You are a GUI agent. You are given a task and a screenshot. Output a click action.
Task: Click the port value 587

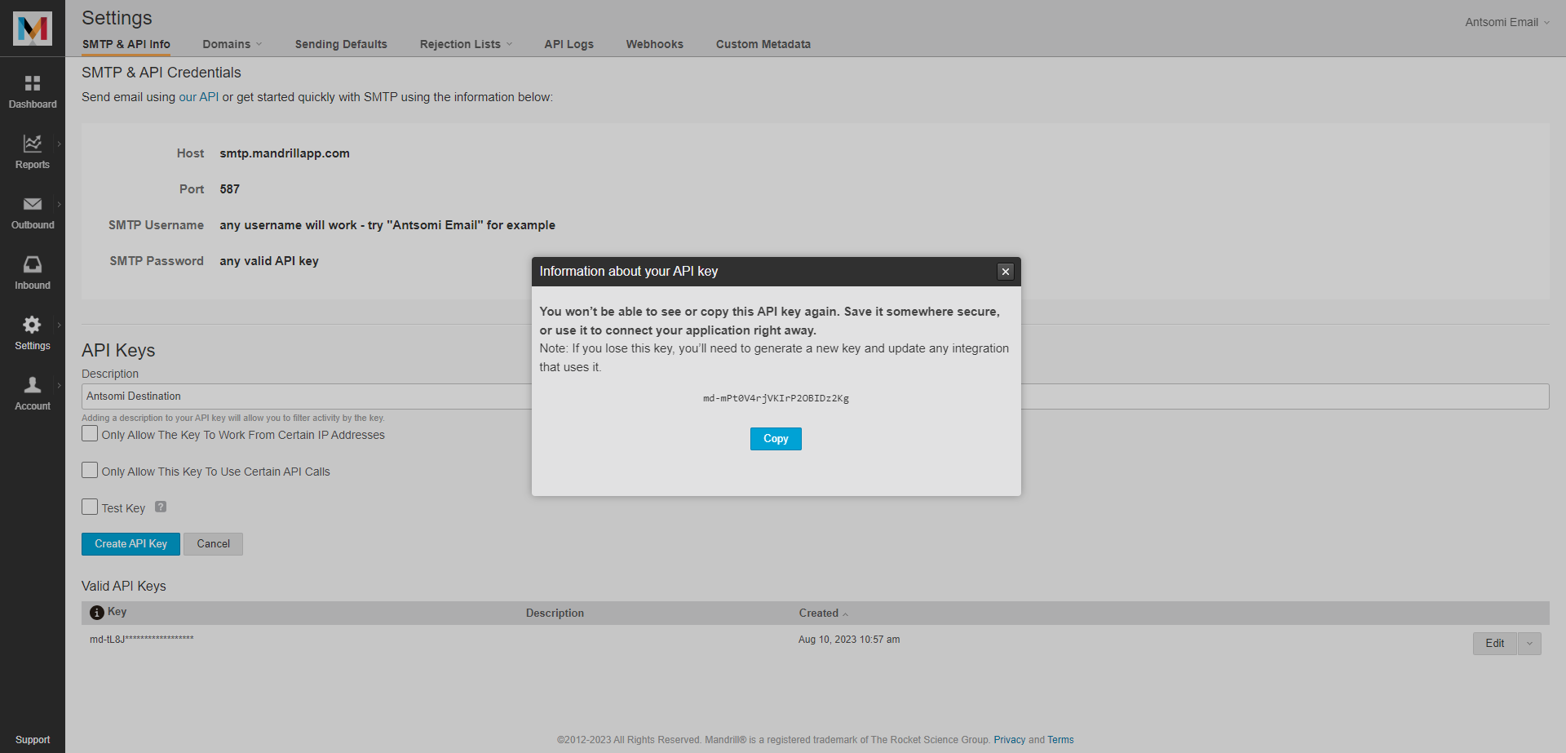(229, 189)
